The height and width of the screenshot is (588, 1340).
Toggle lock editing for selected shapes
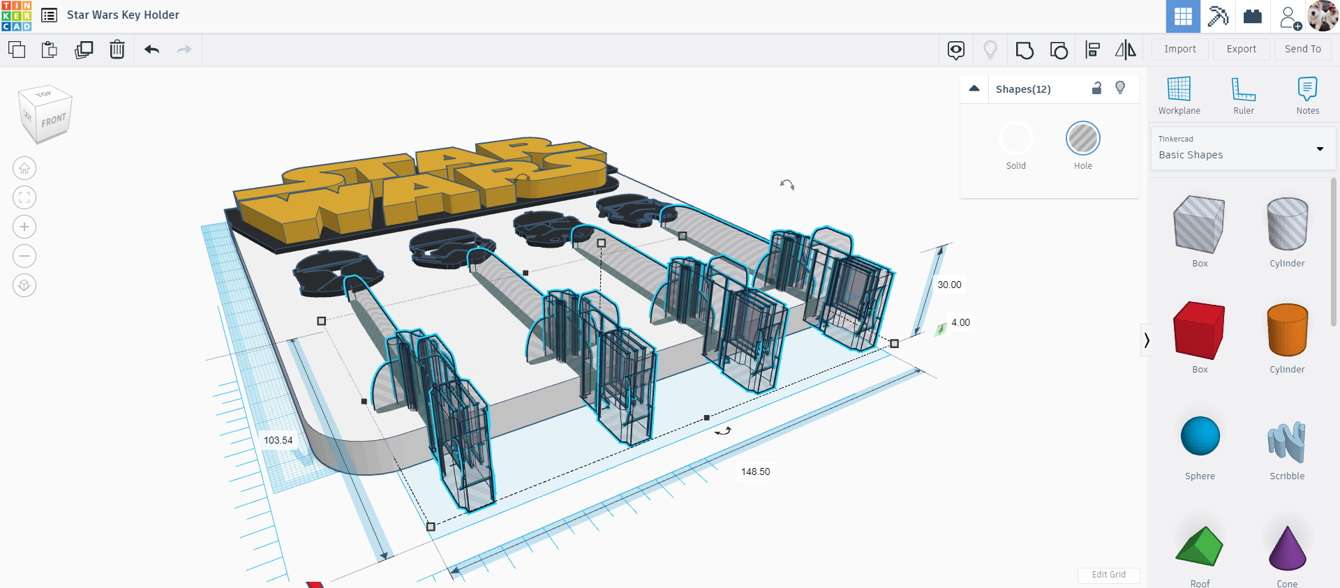(1097, 88)
